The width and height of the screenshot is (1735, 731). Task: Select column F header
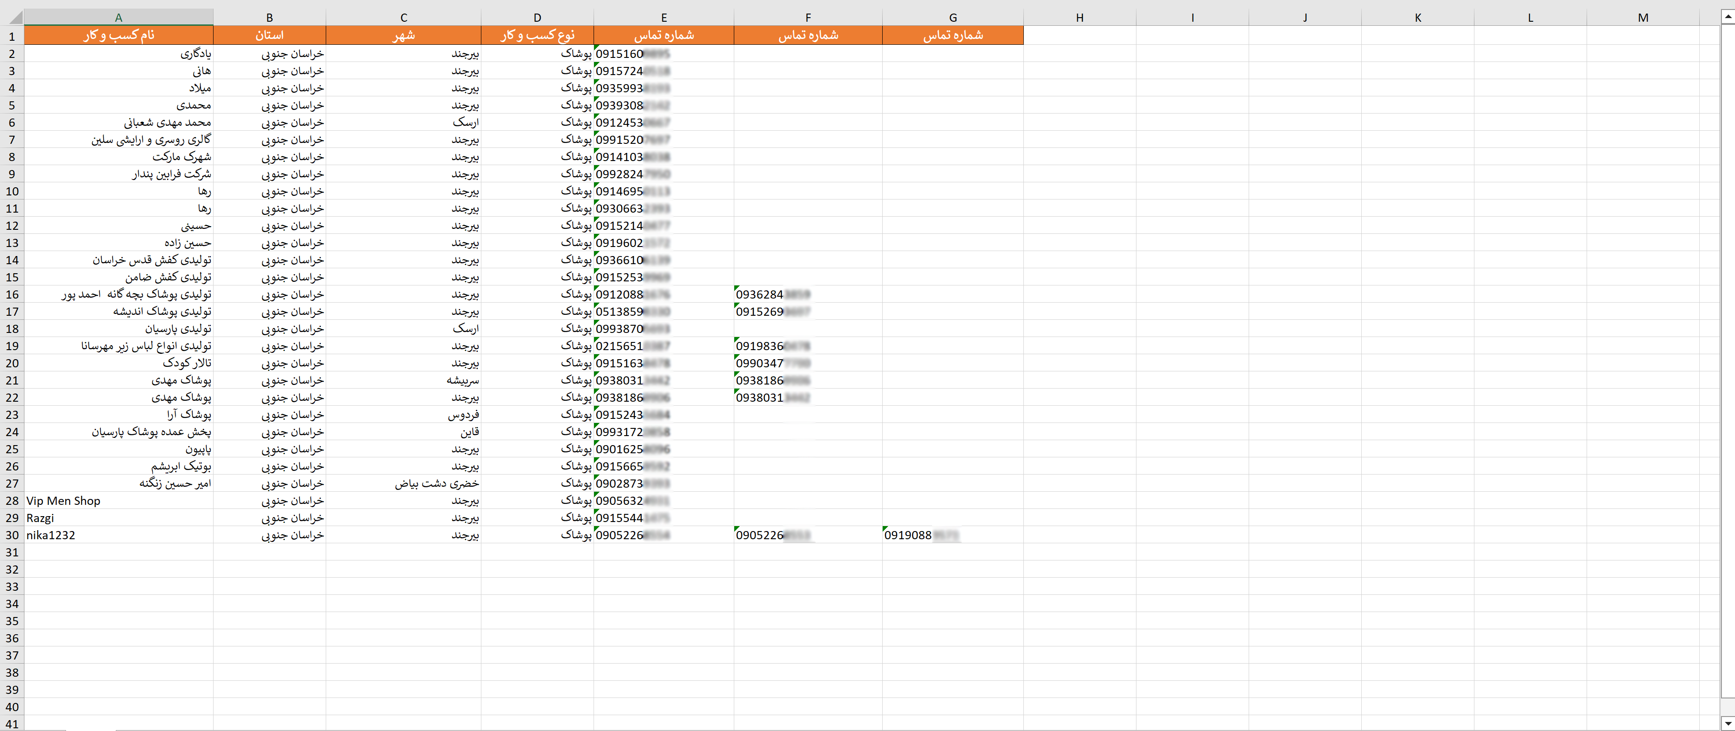click(808, 18)
